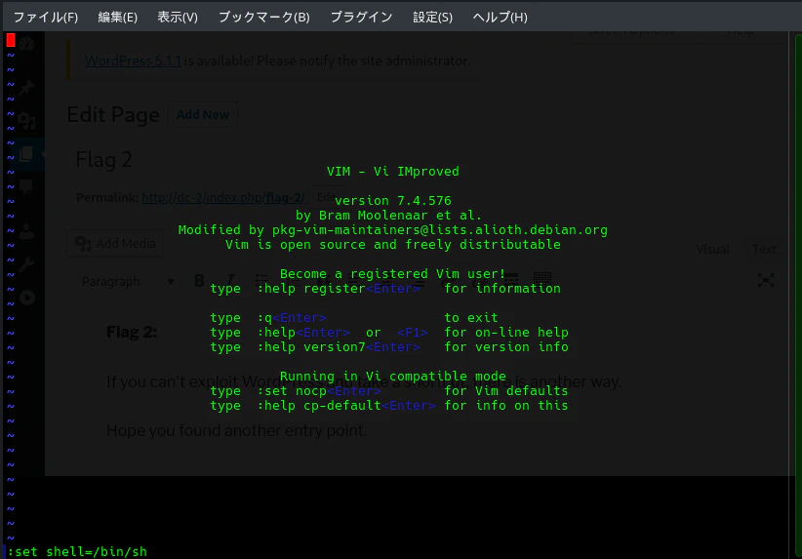This screenshot has height=559, width=802.
Task: Click the distraction-free fullscreen icon in WordPress editor
Action: [x=766, y=280]
